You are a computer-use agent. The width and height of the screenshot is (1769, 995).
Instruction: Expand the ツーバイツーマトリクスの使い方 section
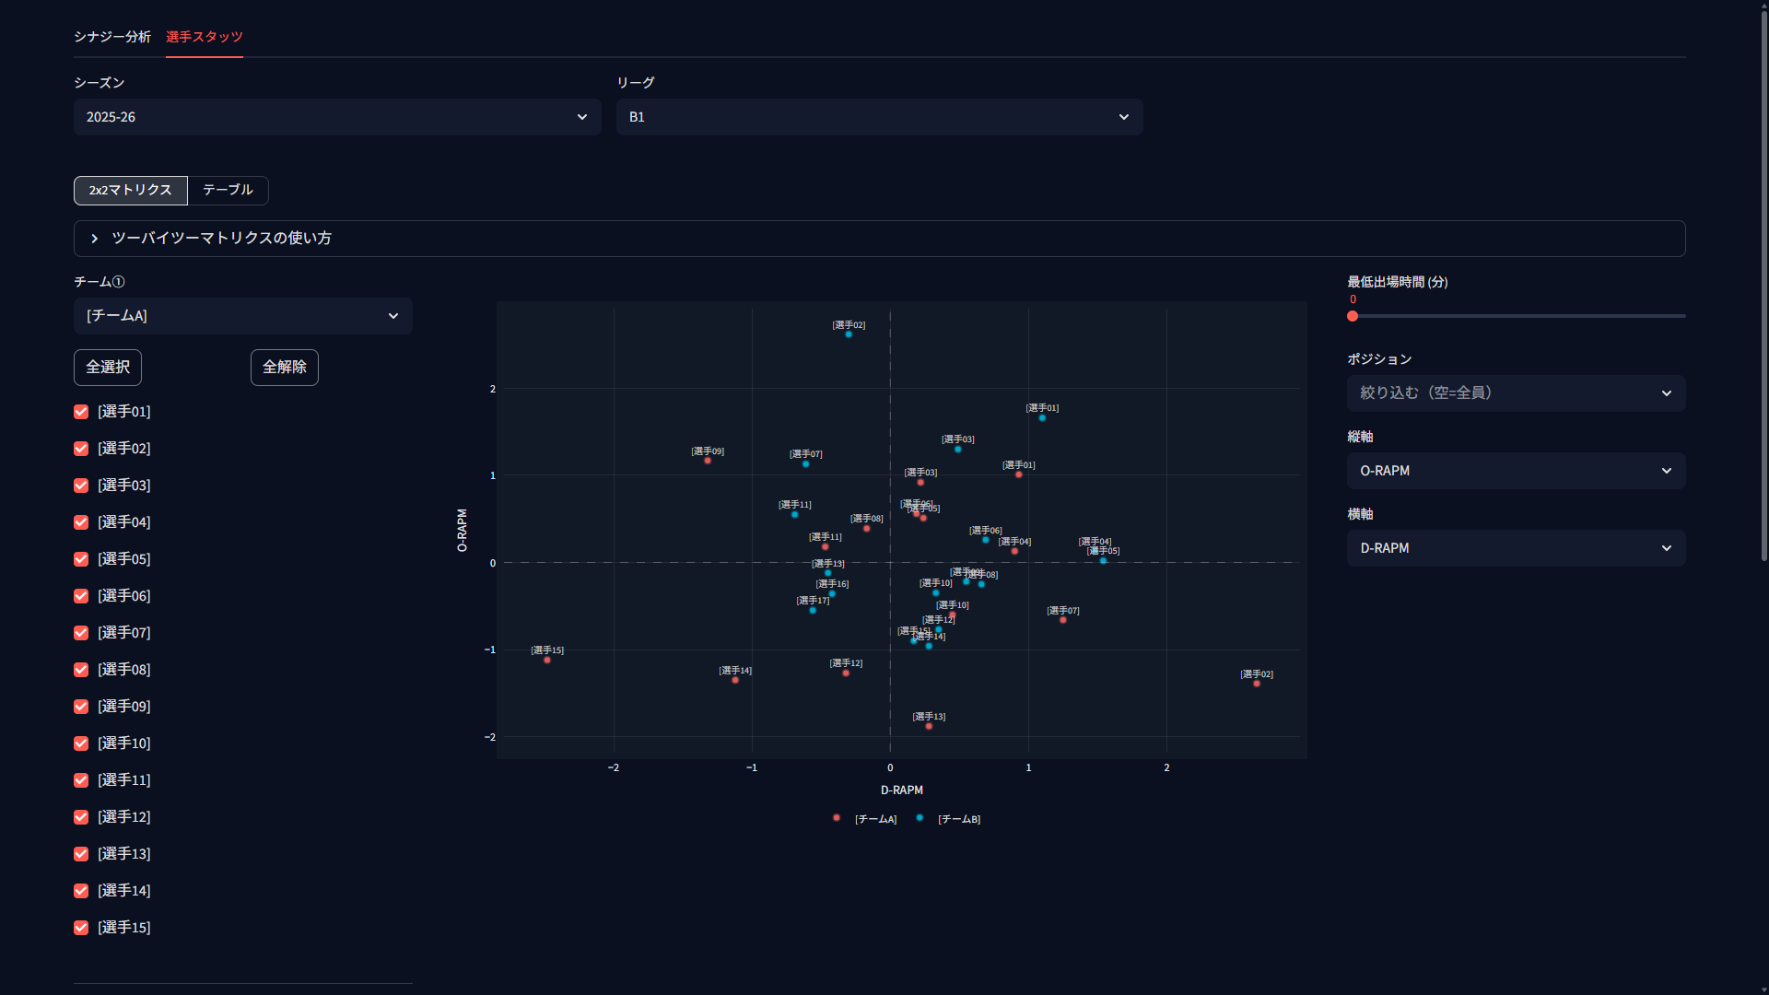[x=879, y=239]
